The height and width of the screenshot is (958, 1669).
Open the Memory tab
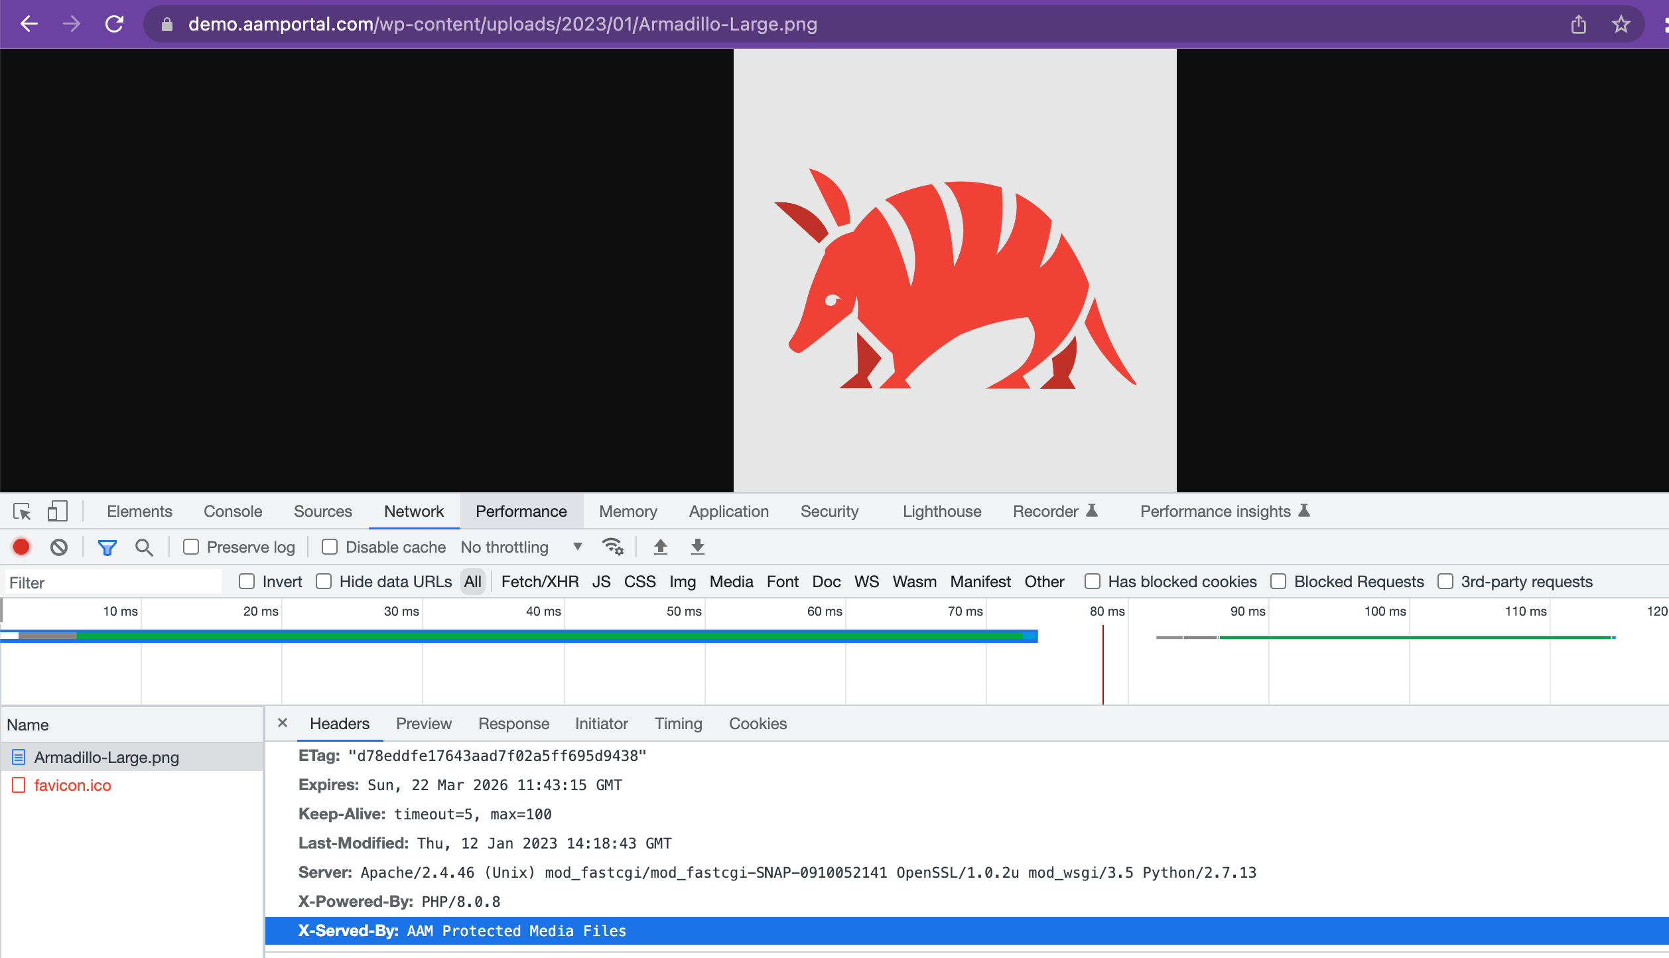click(x=628, y=511)
